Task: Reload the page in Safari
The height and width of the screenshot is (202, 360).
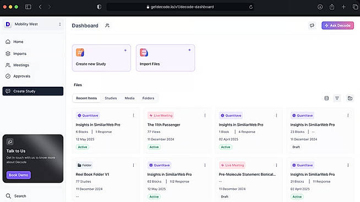Action: point(250,7)
